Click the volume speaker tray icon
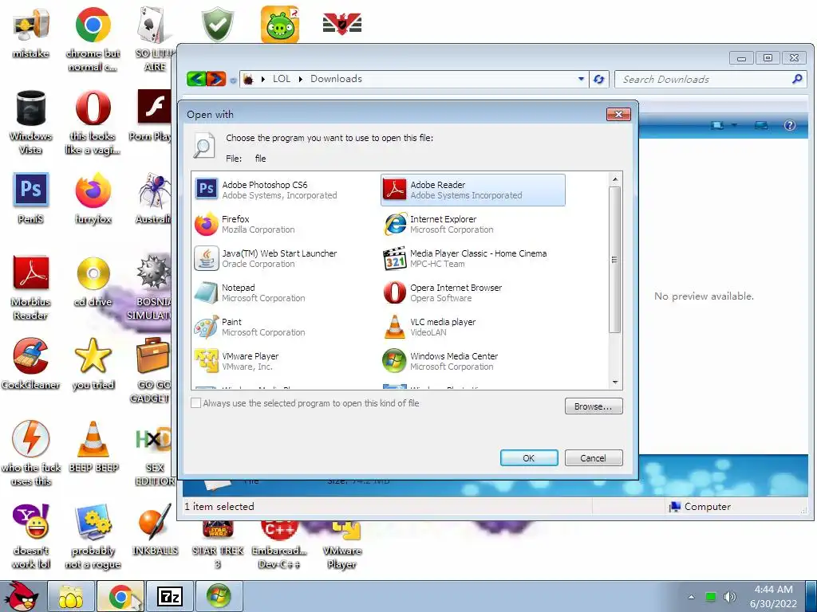The image size is (817, 612). point(729,596)
